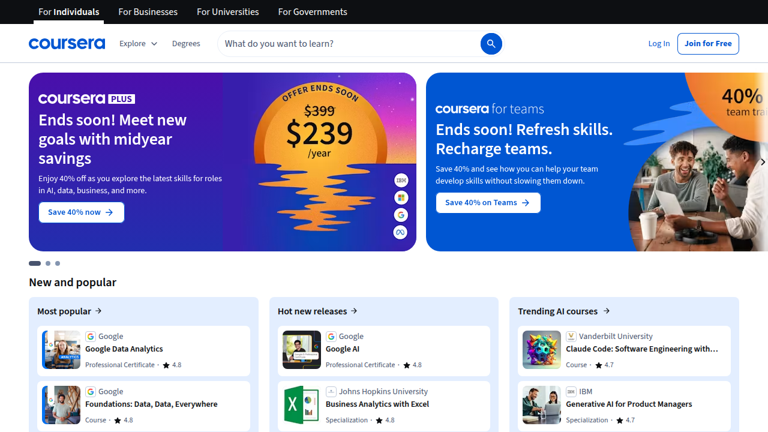Image resolution: width=768 pixels, height=432 pixels.
Task: Click the Ends soon! Refresh skills headline
Action: (524, 139)
